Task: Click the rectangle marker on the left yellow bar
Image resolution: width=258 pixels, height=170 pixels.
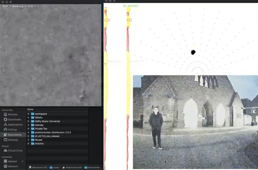Action: tap(107, 20)
